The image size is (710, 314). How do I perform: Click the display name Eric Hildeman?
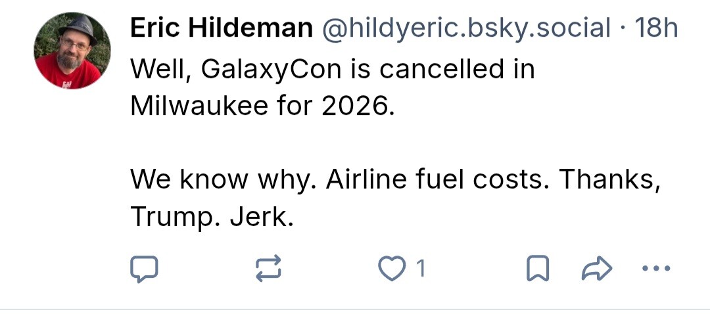222,28
